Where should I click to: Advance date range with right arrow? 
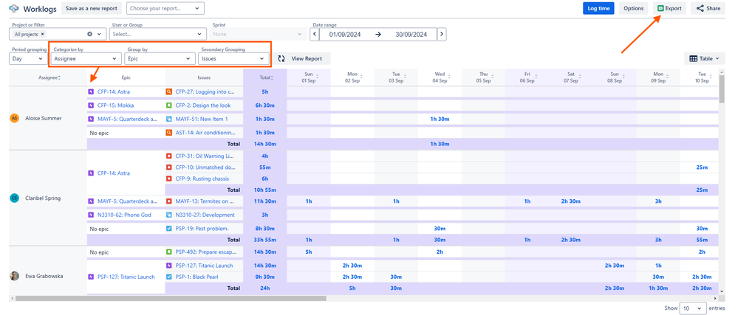tap(442, 34)
